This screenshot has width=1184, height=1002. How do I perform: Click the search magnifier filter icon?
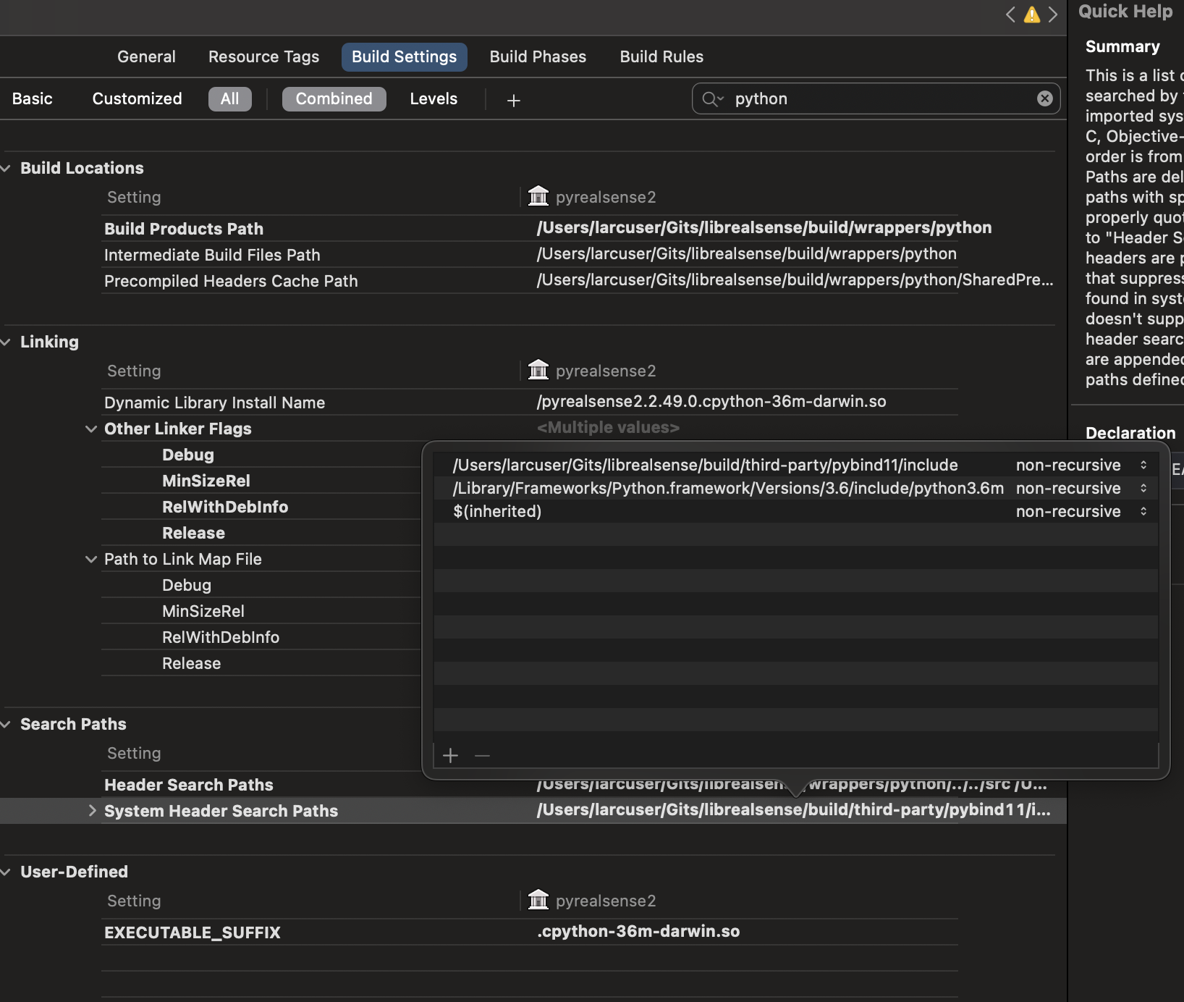click(712, 99)
